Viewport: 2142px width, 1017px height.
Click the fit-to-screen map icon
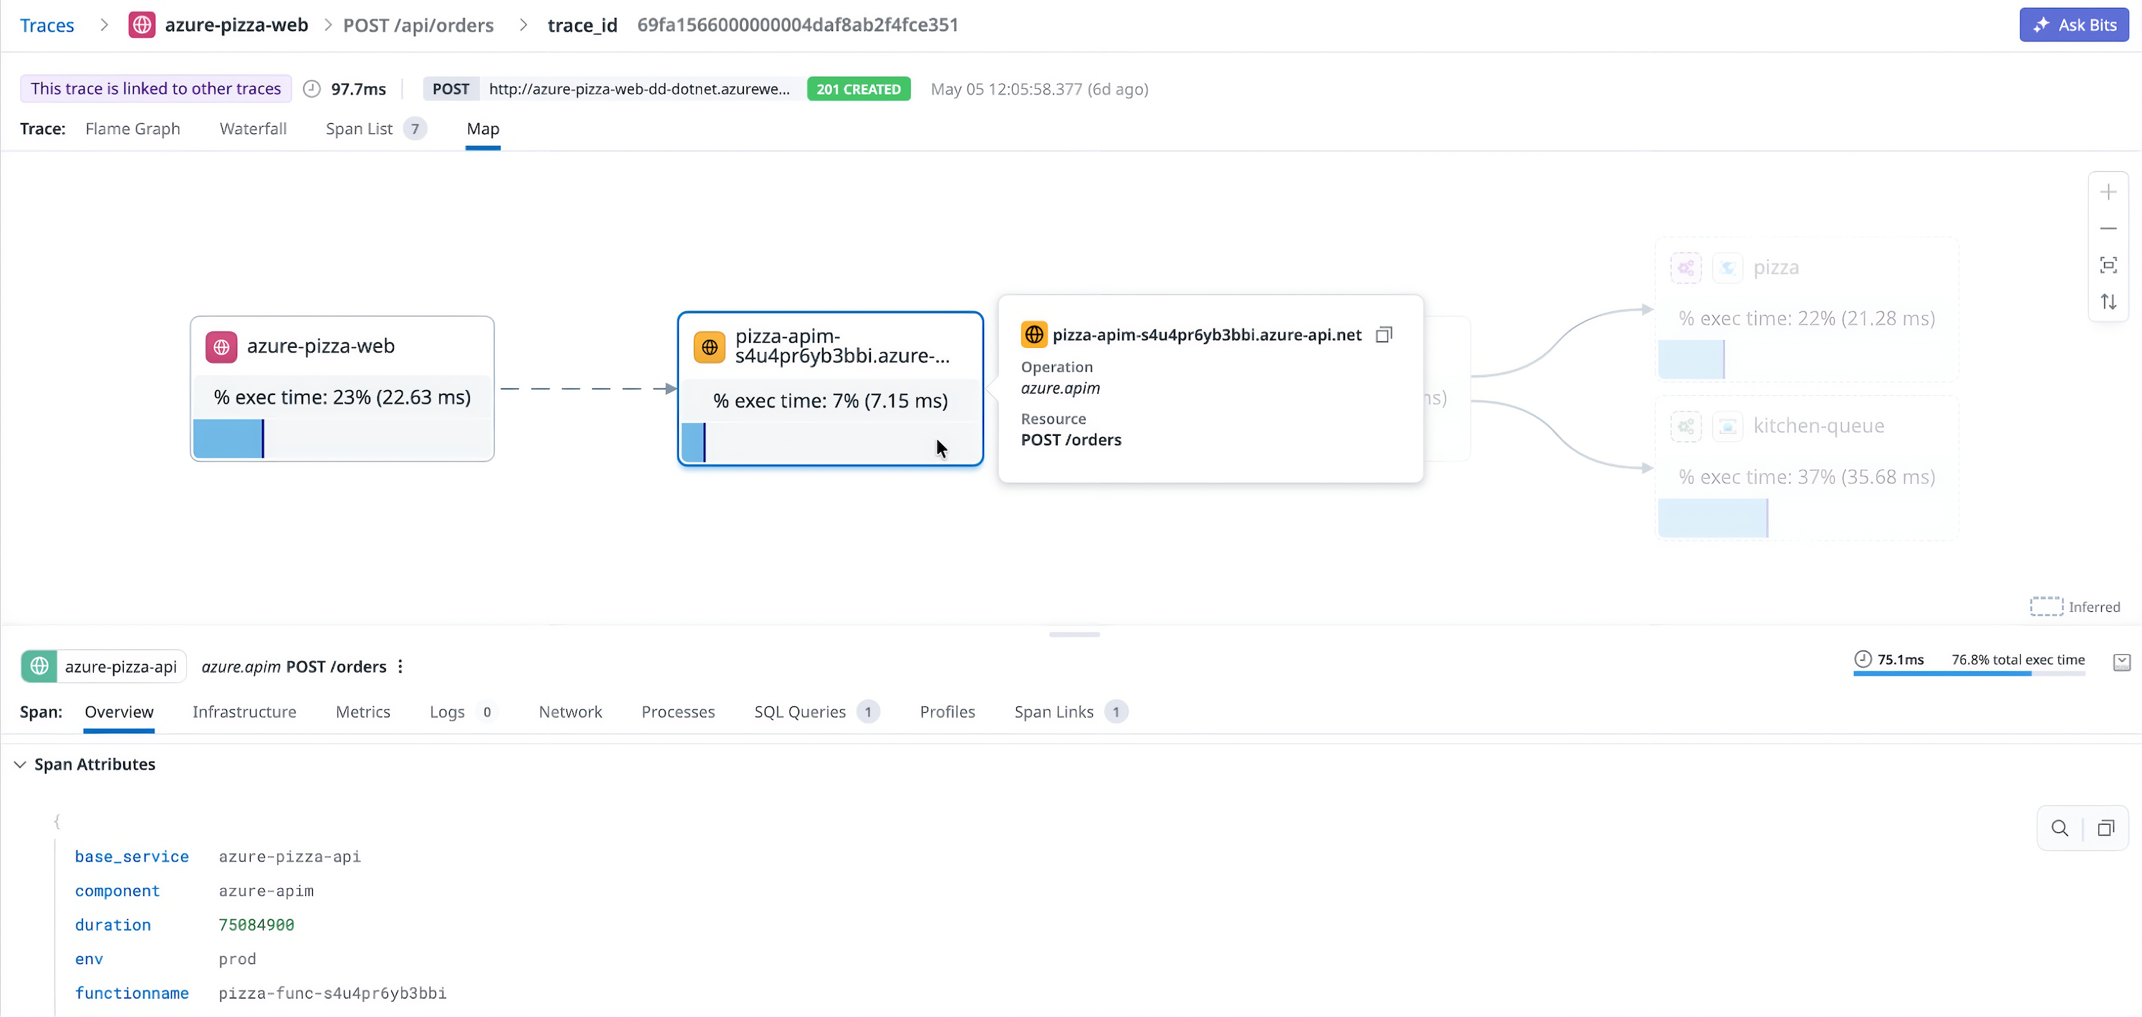pos(2108,265)
